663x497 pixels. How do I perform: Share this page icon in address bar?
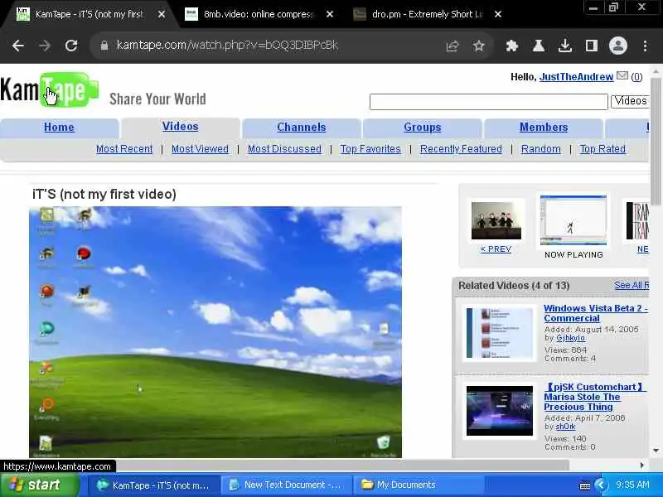[x=452, y=46]
